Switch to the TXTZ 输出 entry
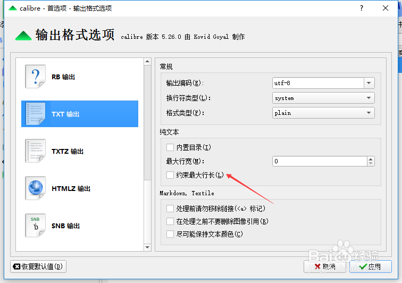 tap(80, 151)
